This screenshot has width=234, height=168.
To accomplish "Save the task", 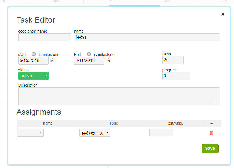I will (210, 149).
